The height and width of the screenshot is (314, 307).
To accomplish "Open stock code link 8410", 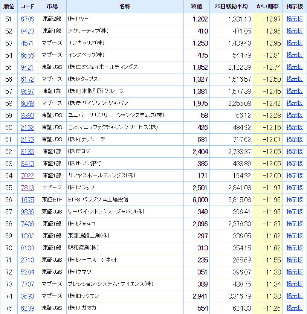I will tap(27, 164).
